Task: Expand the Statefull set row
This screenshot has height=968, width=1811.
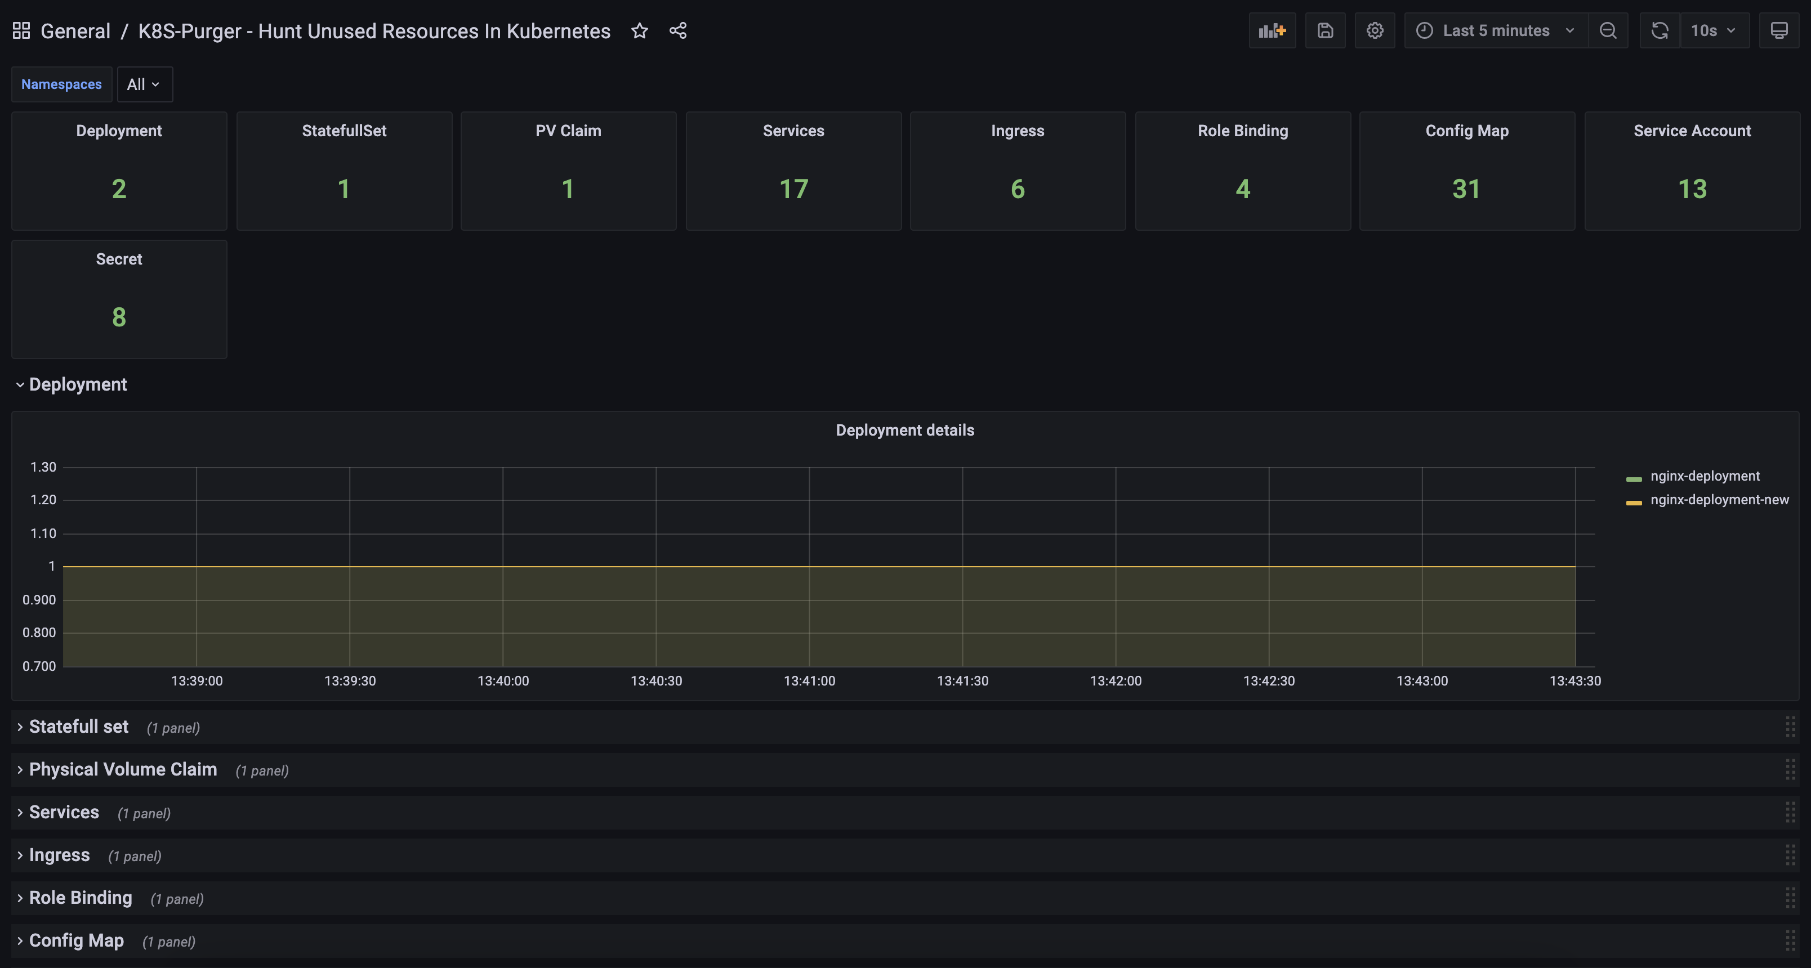Action: pos(79,727)
